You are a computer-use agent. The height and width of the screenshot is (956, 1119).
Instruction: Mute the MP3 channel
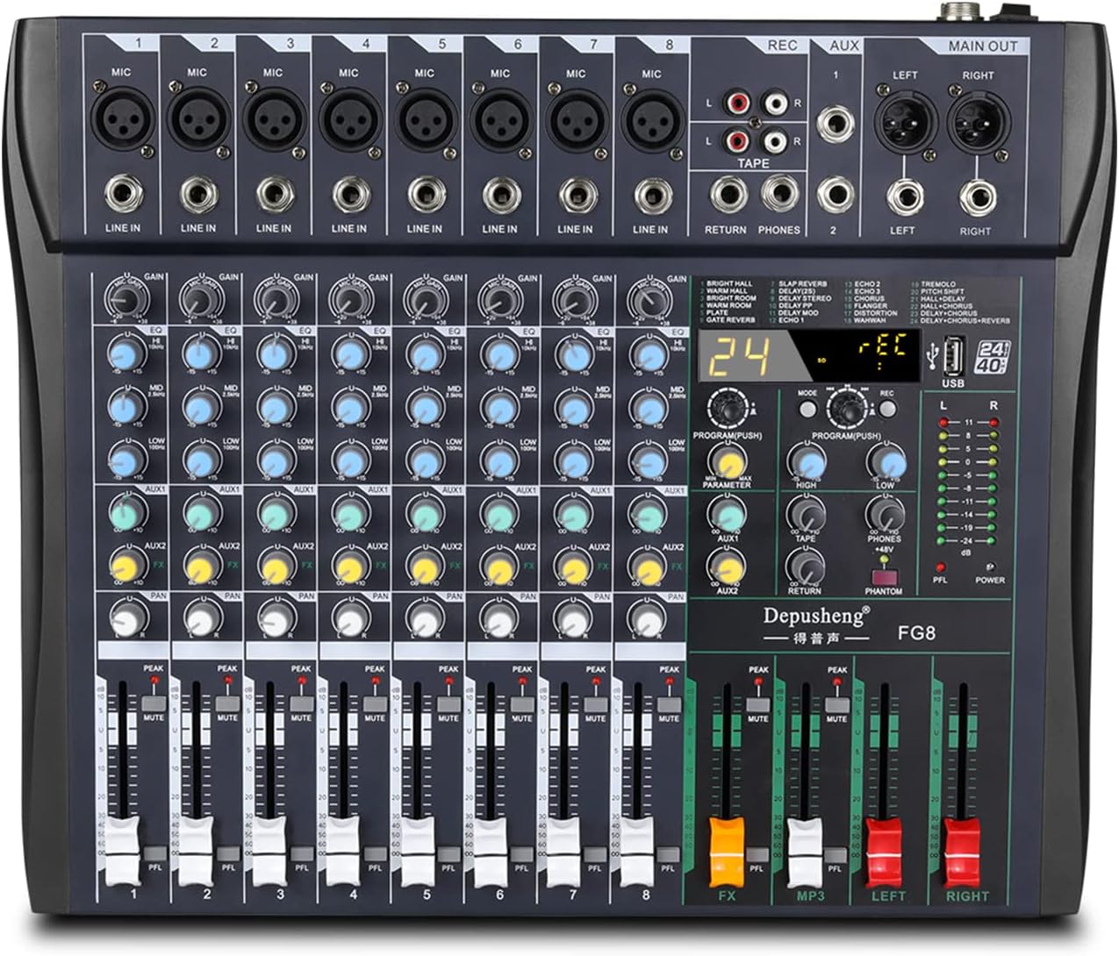(837, 703)
